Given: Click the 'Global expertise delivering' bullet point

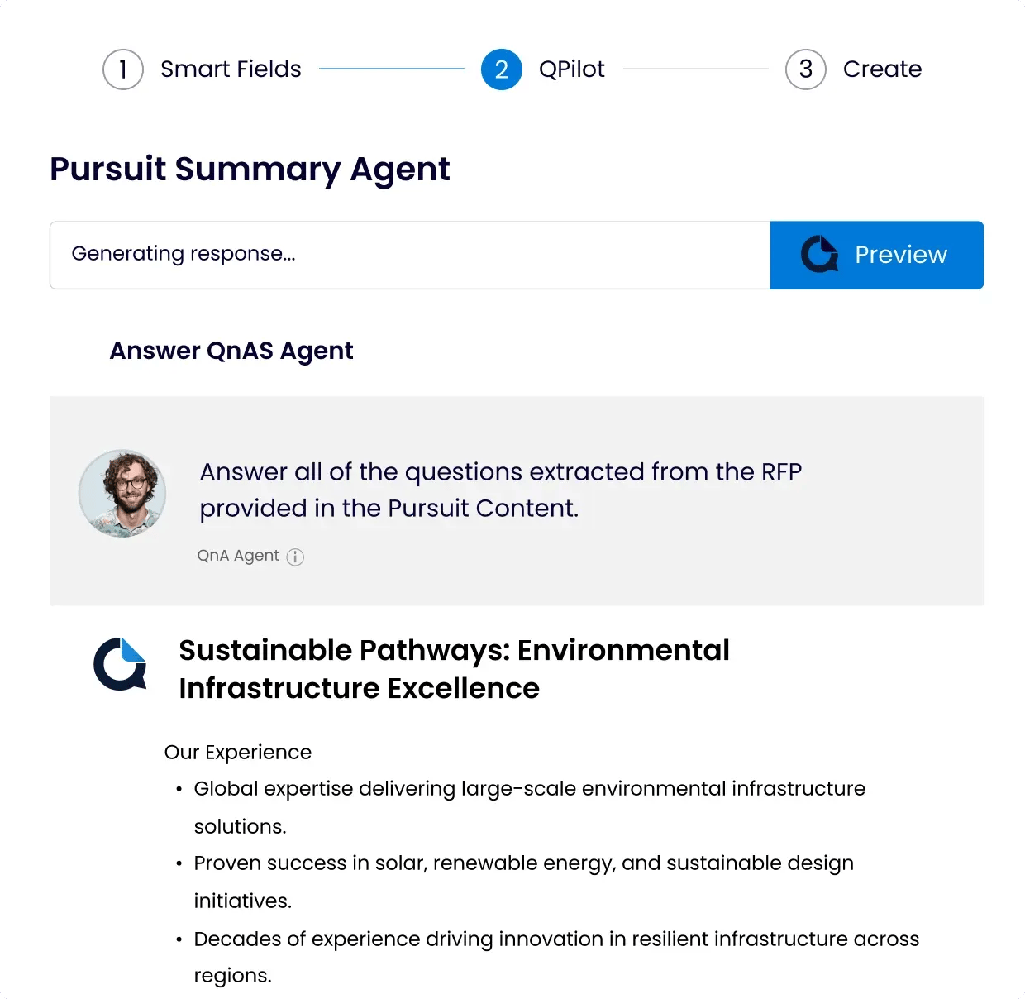Looking at the screenshot, I should 529,806.
